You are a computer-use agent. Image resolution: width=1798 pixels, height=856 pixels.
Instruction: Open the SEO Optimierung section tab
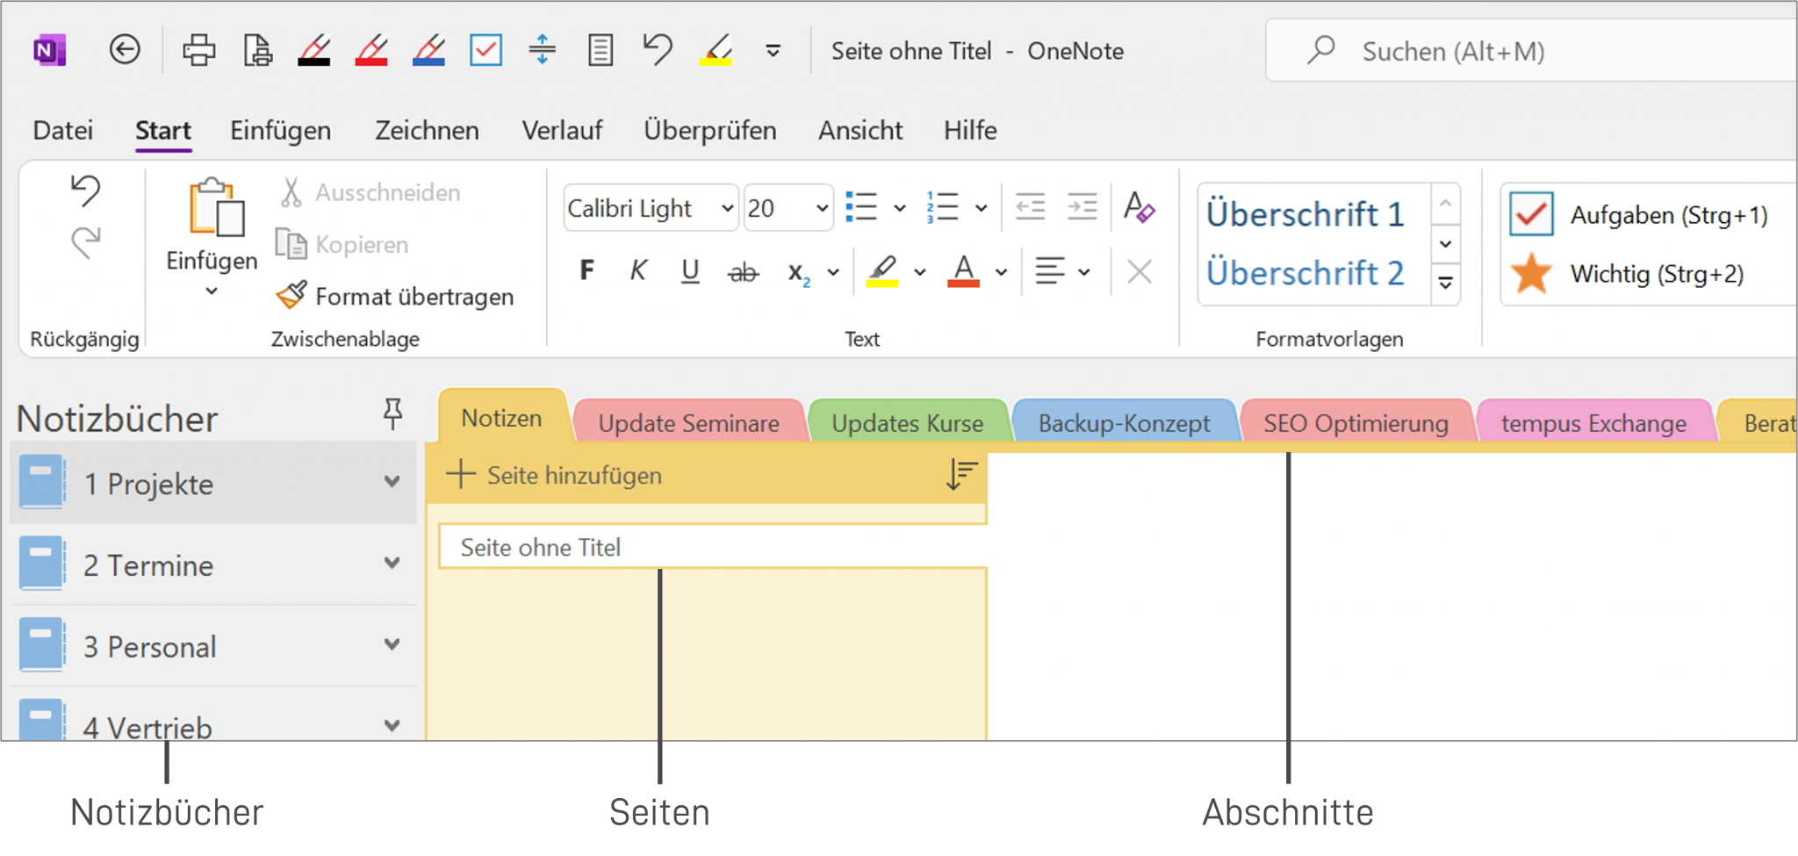coord(1356,422)
